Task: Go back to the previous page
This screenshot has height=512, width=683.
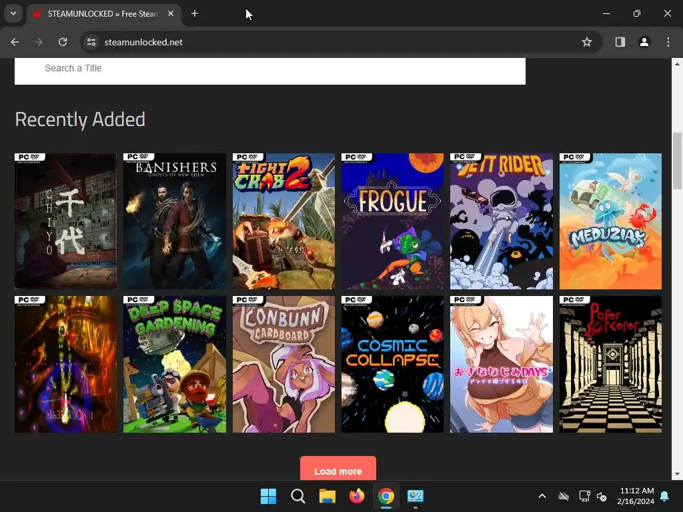Action: (15, 42)
